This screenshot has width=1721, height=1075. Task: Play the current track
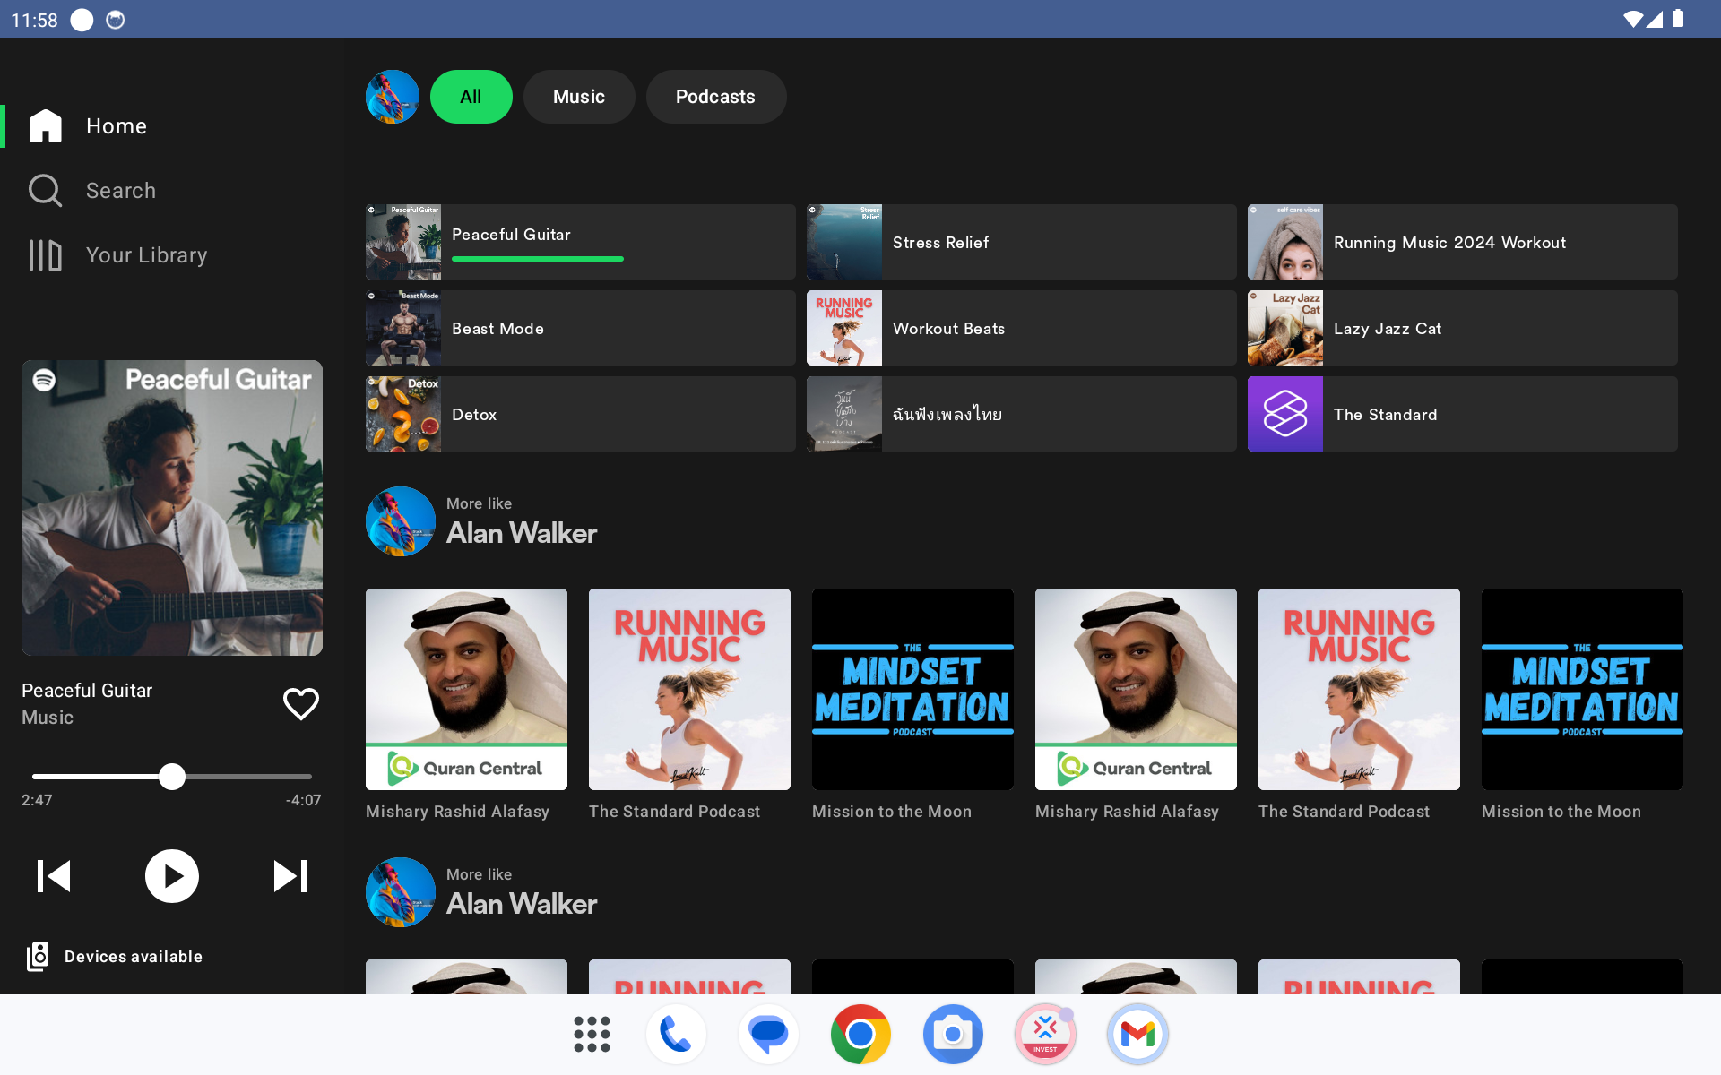(172, 876)
